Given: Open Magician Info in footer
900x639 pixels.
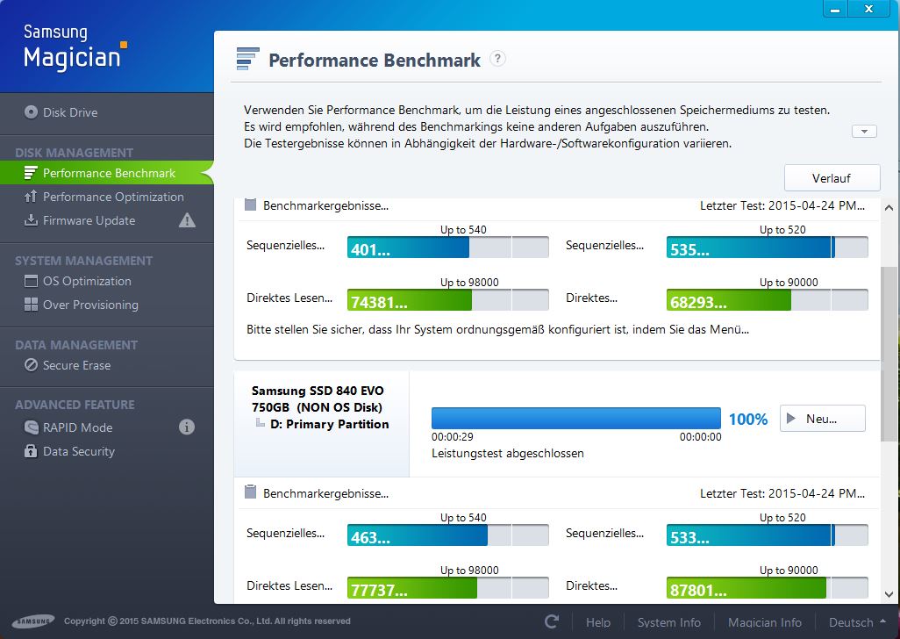Looking at the screenshot, I should (x=765, y=622).
